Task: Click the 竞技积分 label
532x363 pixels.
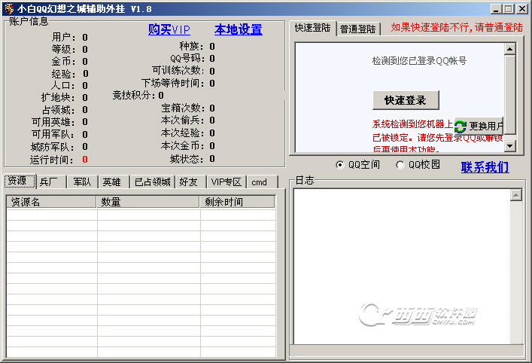Action: [x=133, y=96]
